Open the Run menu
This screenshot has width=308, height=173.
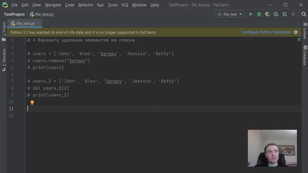click(100, 5)
